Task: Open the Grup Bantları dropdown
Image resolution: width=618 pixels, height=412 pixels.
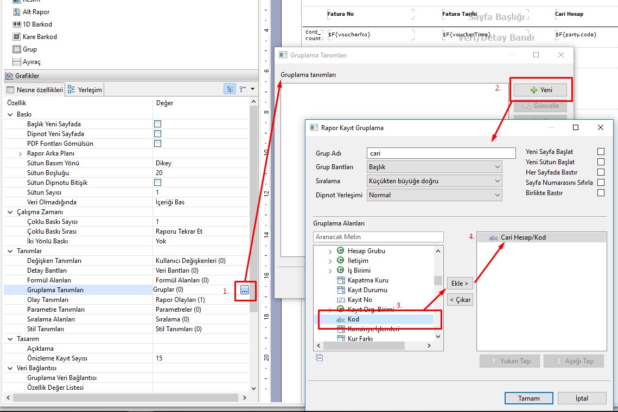Action: coord(434,167)
